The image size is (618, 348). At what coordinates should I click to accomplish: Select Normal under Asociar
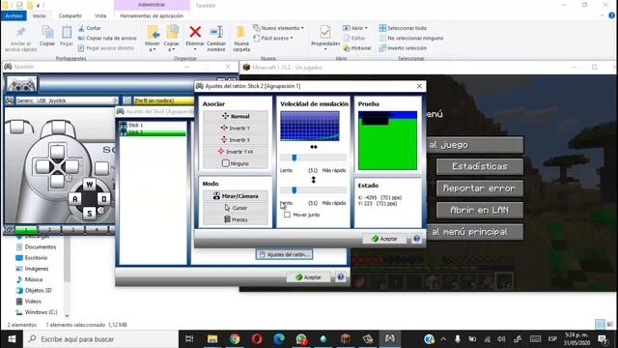tap(236, 116)
